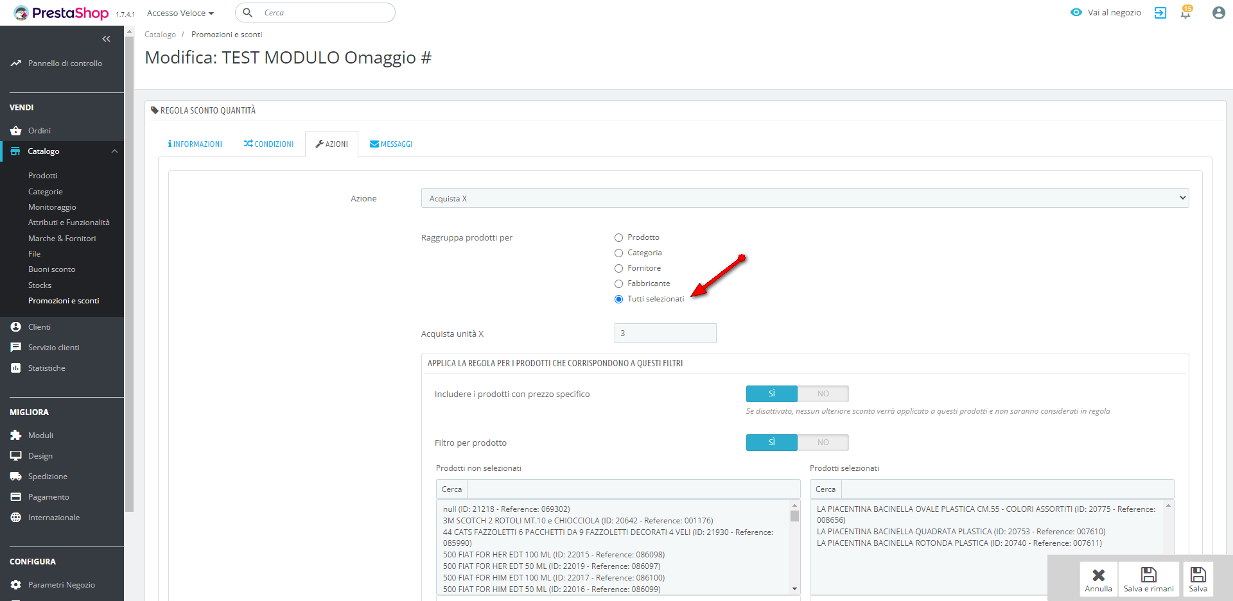Click the quick logout arrow icon
This screenshot has height=601, width=1233.
[x=1160, y=13]
